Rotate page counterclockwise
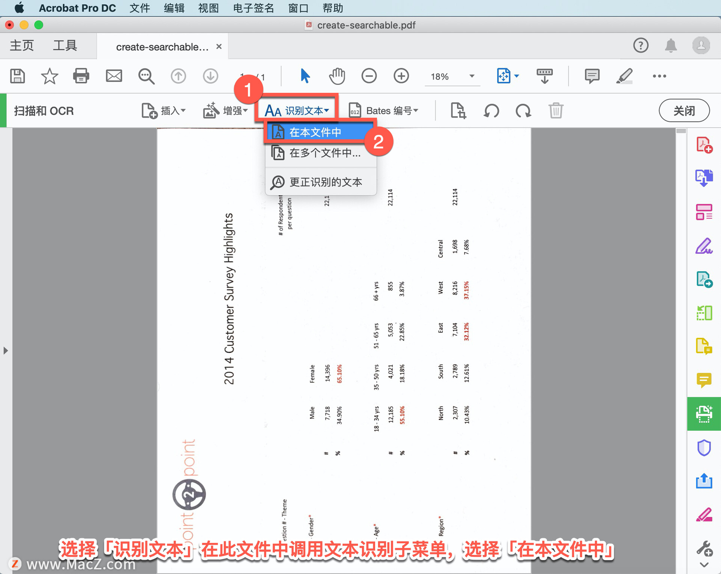This screenshot has width=721, height=574. click(491, 111)
